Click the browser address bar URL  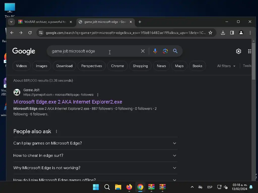125,33
